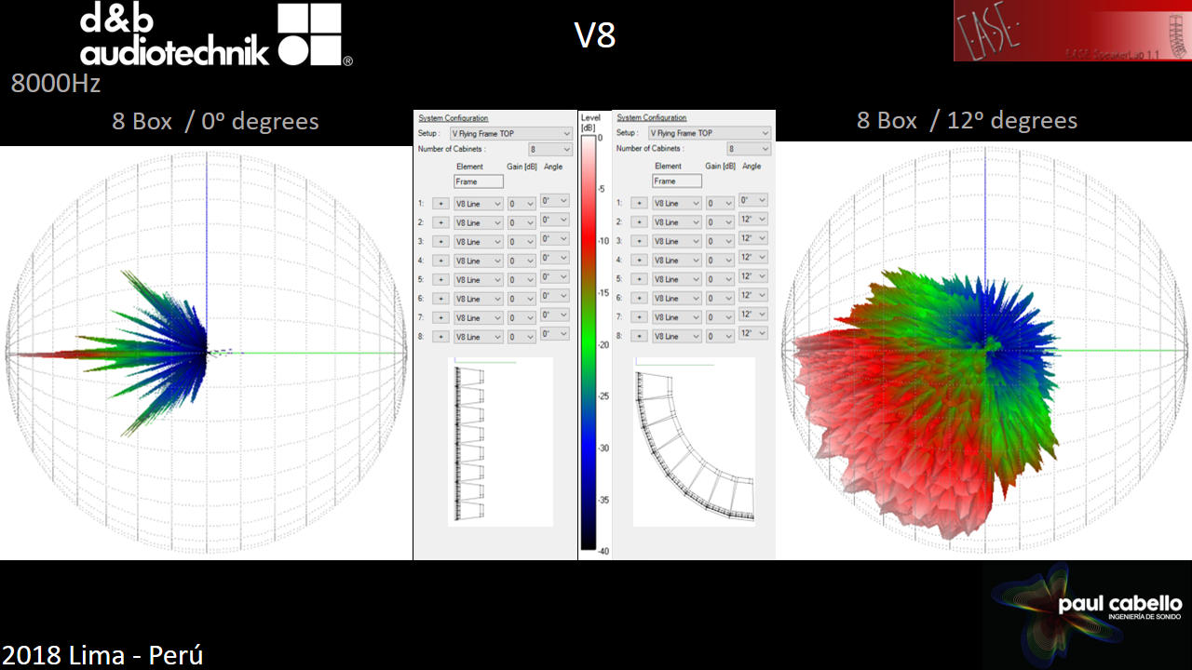This screenshot has width=1192, height=670.
Task: Open row 8 V8 Line element dropdown, left panel
Action: point(479,337)
